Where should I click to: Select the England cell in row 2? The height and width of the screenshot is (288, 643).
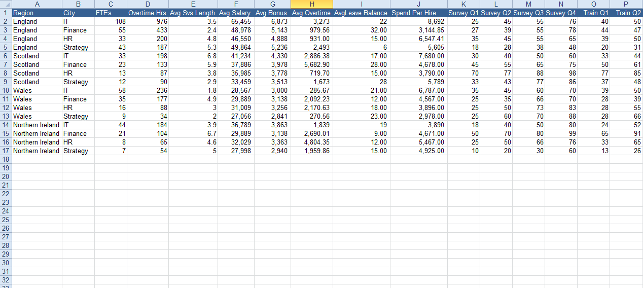(37, 21)
